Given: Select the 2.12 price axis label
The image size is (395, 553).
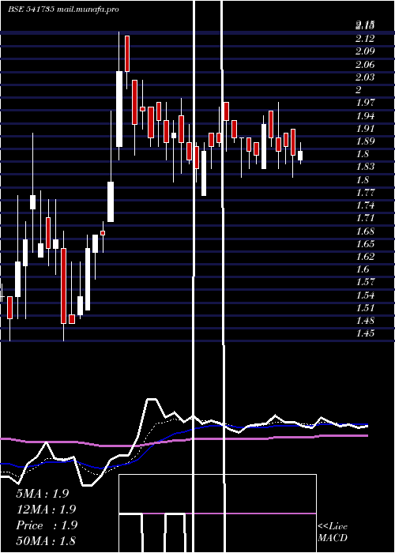Looking at the screenshot, I should point(365,38).
